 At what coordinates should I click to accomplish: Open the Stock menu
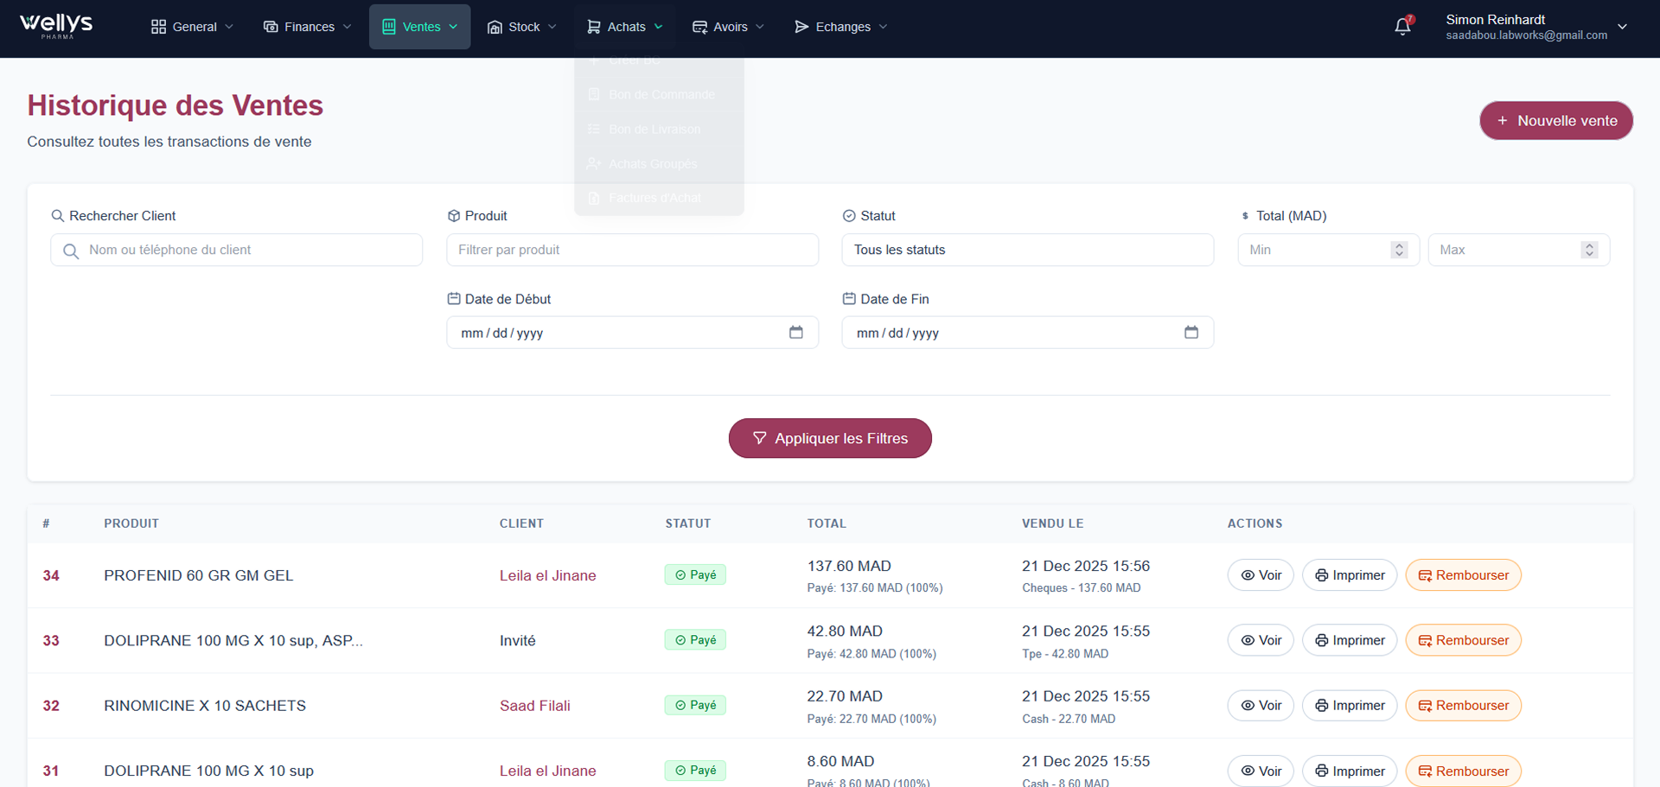click(521, 27)
